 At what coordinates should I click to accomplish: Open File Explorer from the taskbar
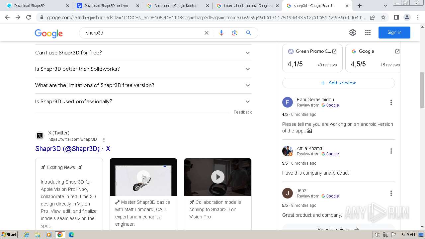coord(38,235)
